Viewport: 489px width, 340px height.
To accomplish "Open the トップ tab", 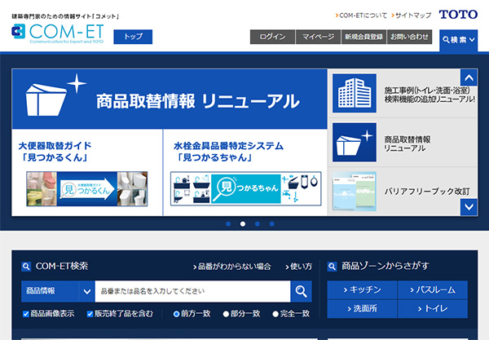I will (x=133, y=37).
